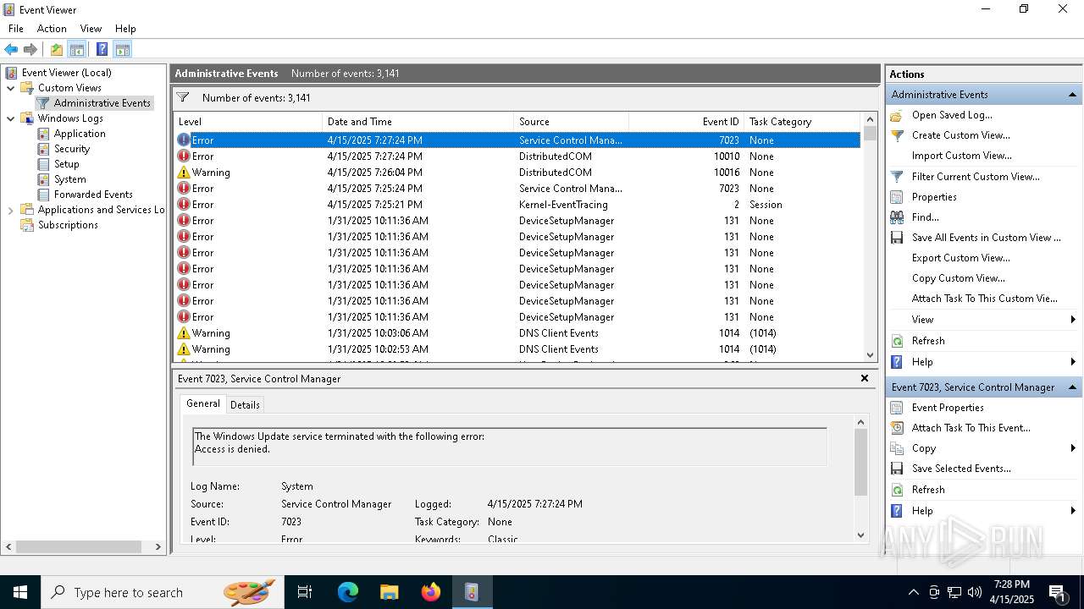Viewport: 1084px width, 609px height.
Task: Sort by the Level column header
Action: (x=248, y=122)
